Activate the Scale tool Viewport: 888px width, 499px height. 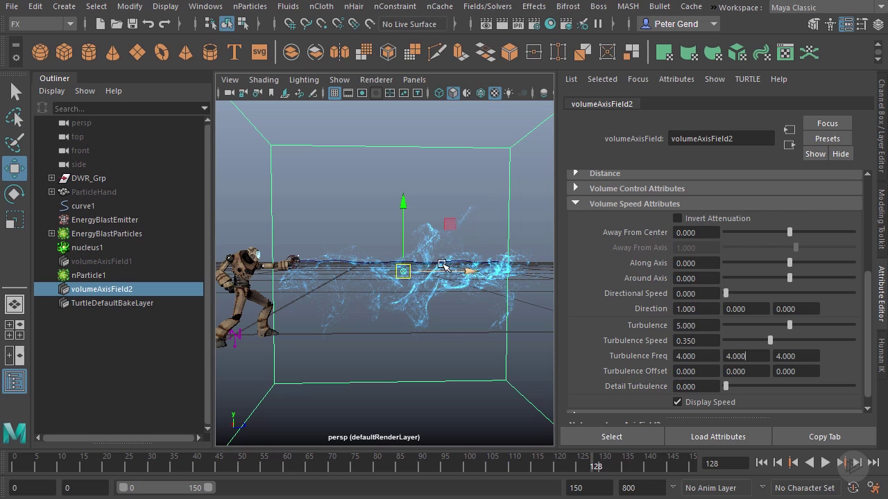point(15,220)
